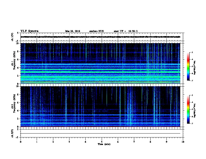Click the ch.1 "Frequency (kHz)" axis label
Screen dimensions: 206x159
point(14,61)
